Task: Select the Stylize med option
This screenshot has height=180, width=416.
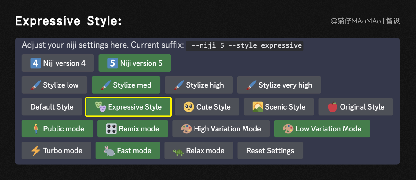Action: click(x=126, y=85)
